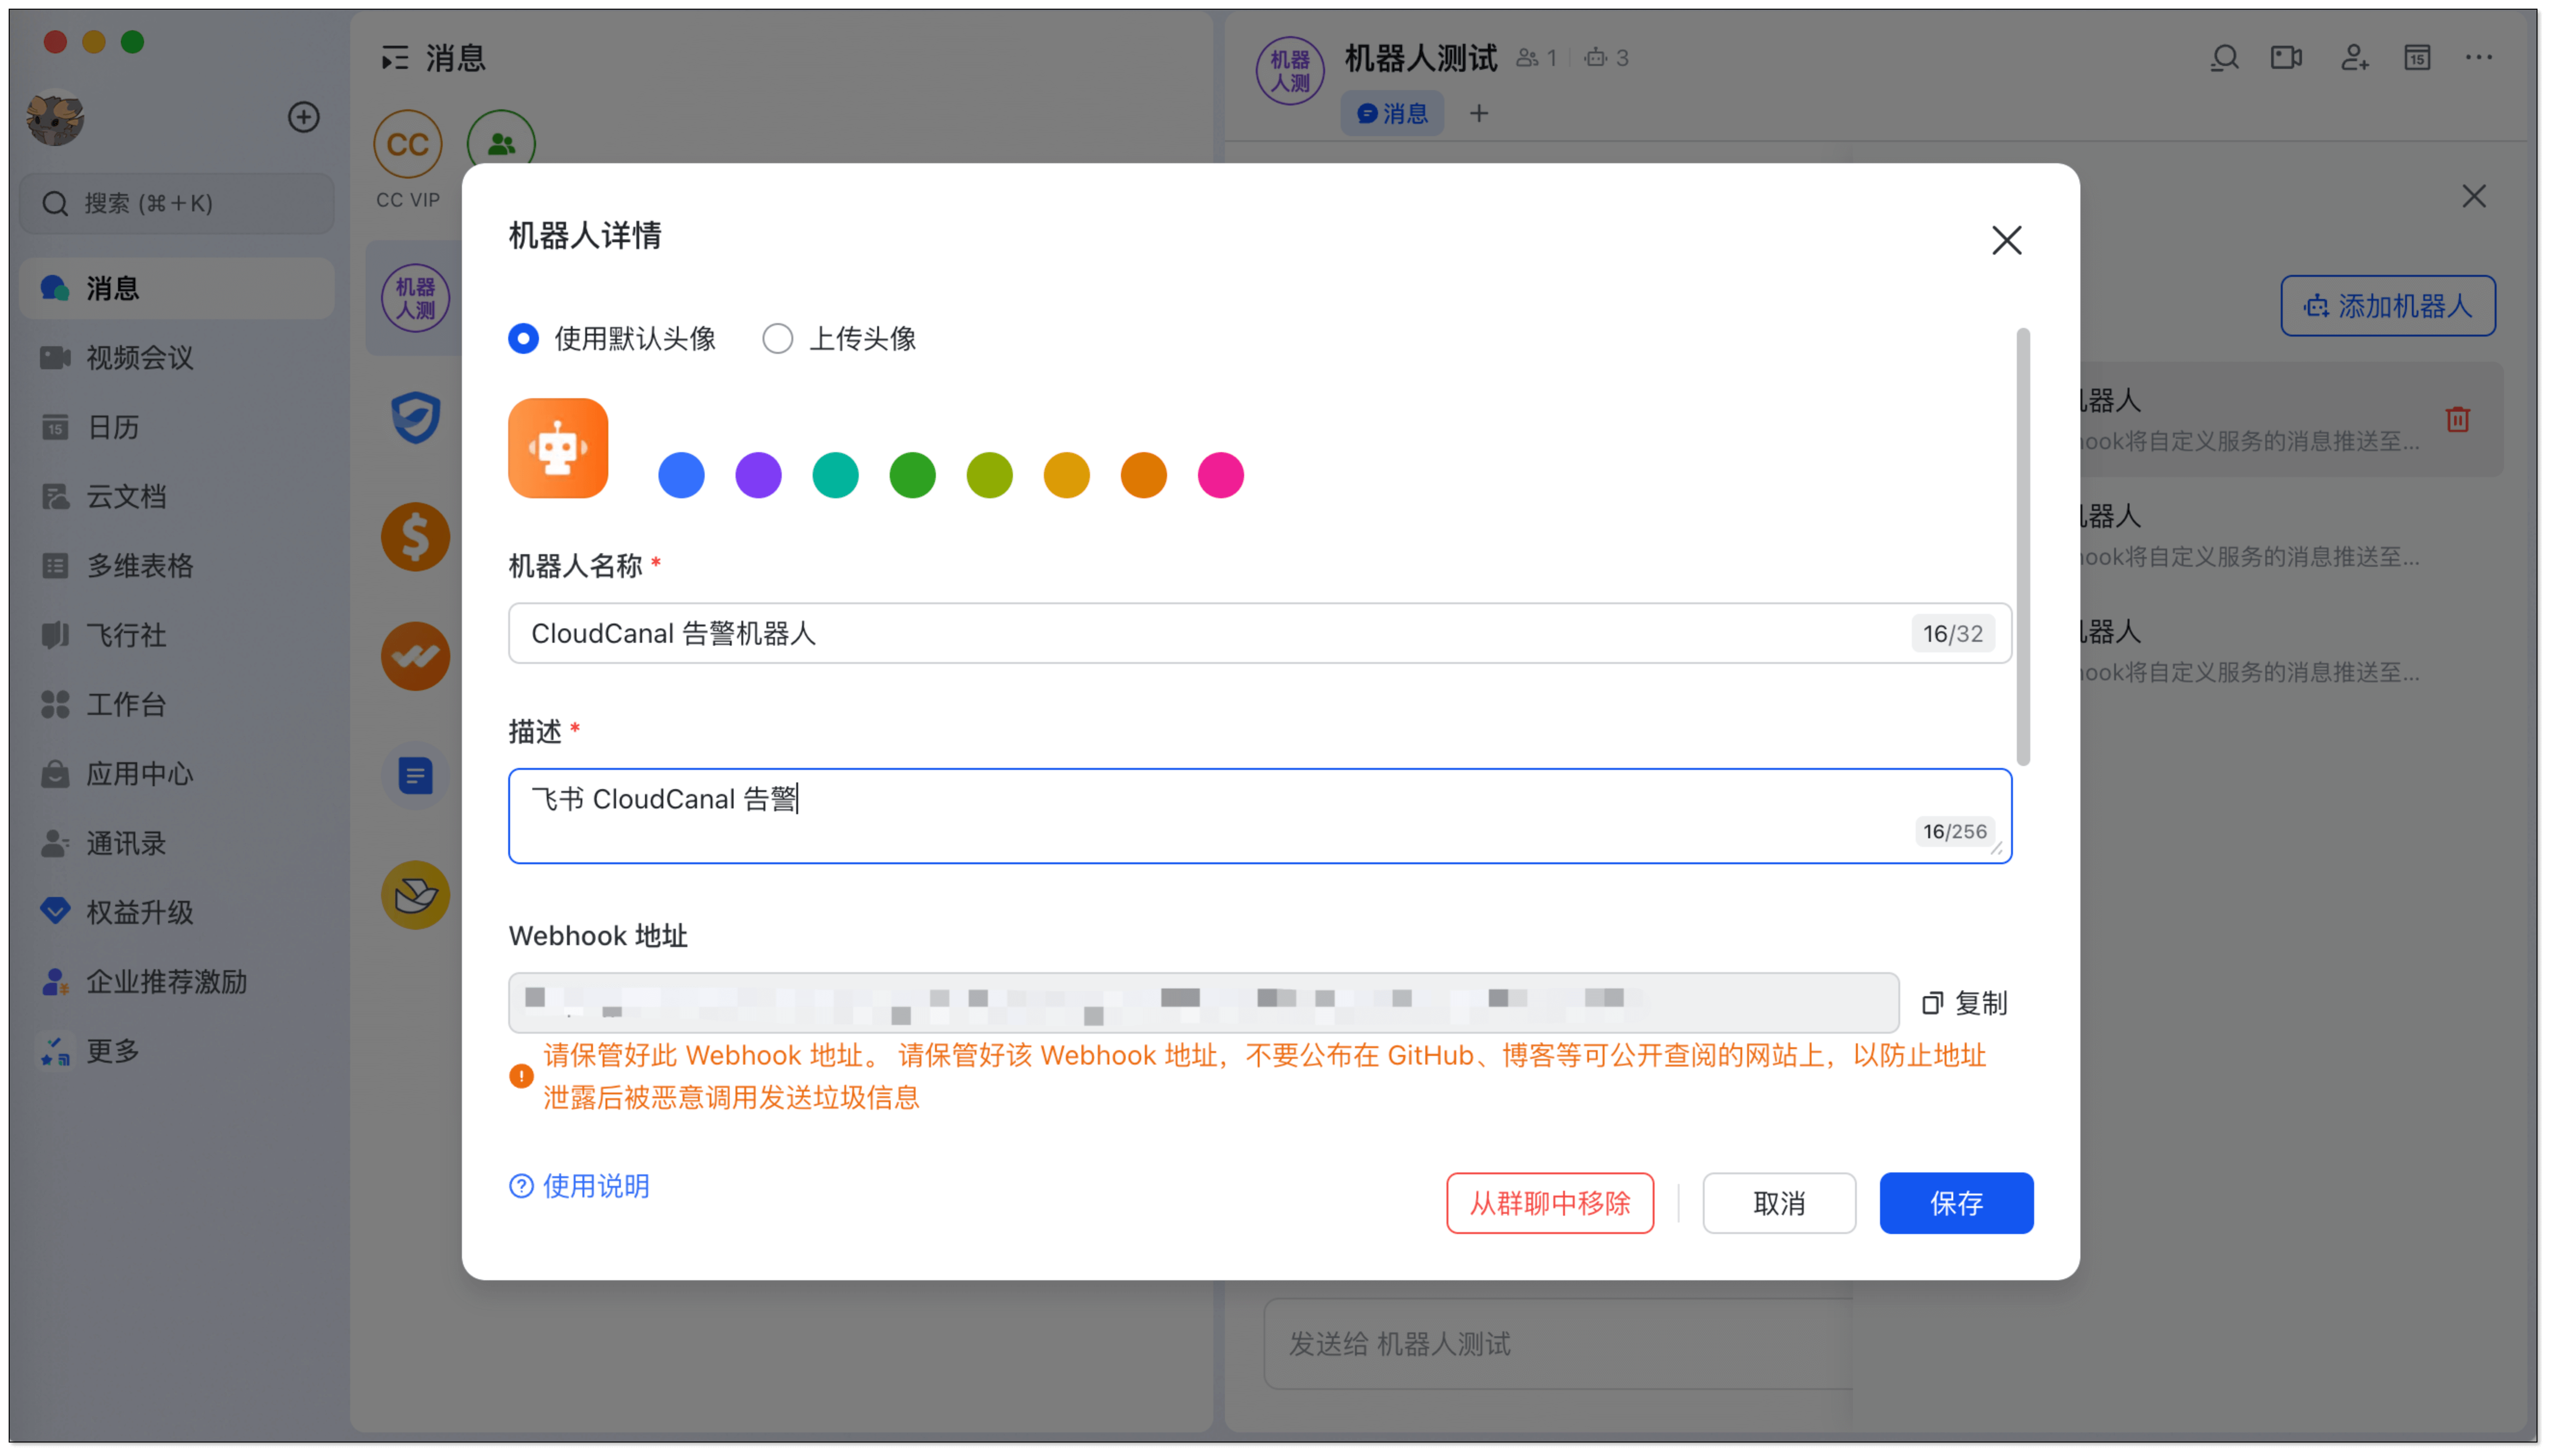
Task: Select the Upload avatar radio option
Action: [777, 339]
